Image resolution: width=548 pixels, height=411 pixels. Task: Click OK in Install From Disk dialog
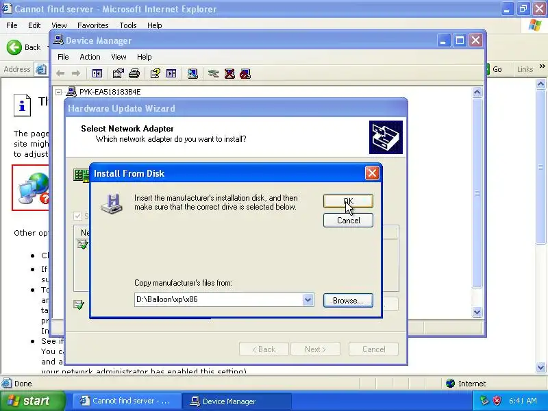click(348, 201)
